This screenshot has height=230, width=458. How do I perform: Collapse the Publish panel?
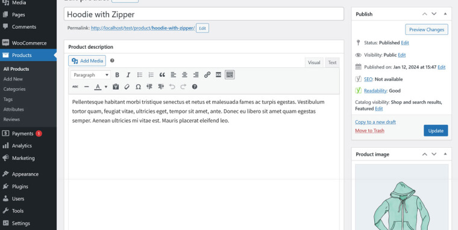[445, 14]
